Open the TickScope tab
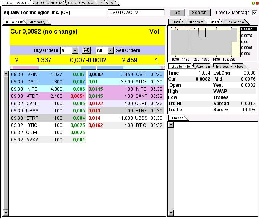259x219 pixels. click(x=235, y=22)
